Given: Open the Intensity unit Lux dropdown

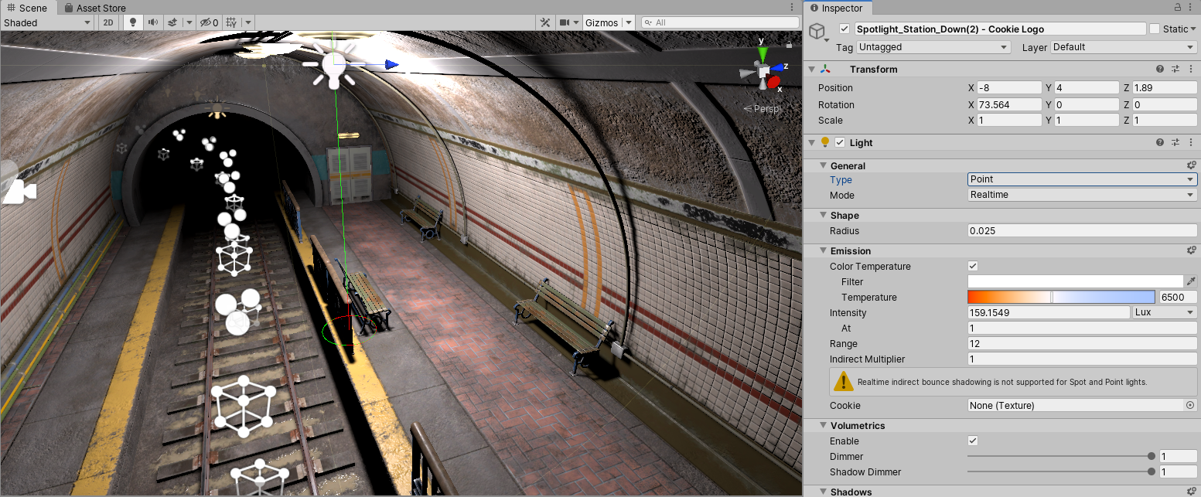Looking at the screenshot, I should [x=1165, y=313].
